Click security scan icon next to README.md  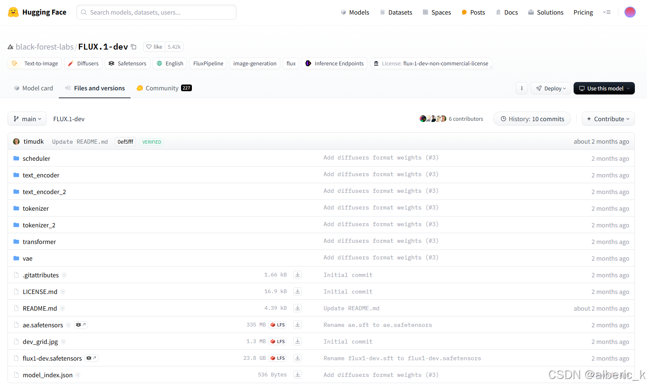click(63, 309)
